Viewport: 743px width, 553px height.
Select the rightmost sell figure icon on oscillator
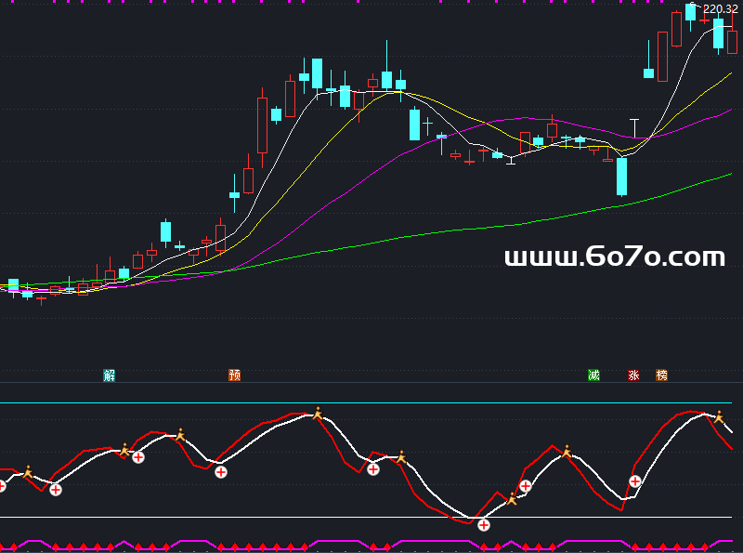pyautogui.click(x=718, y=417)
